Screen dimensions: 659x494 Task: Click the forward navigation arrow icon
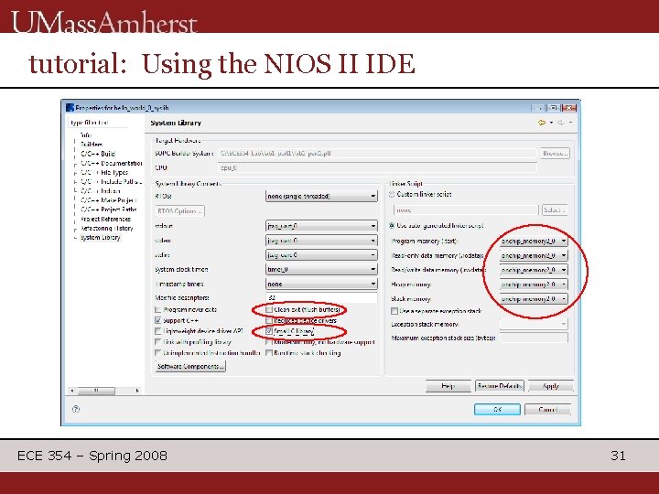(x=561, y=123)
